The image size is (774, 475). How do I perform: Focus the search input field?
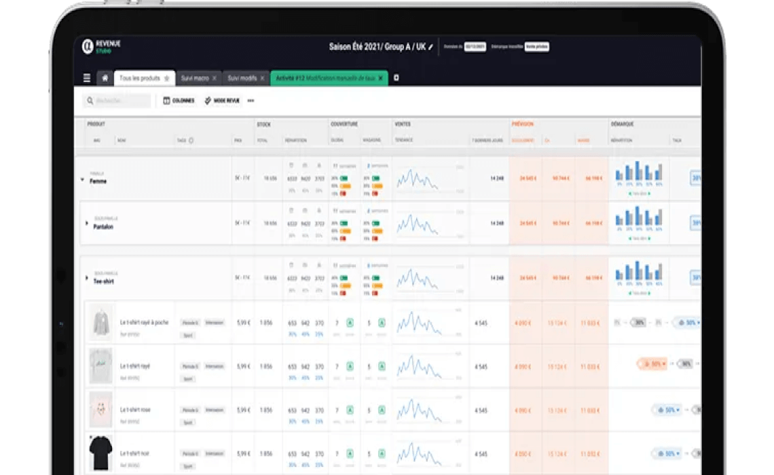tap(117, 100)
